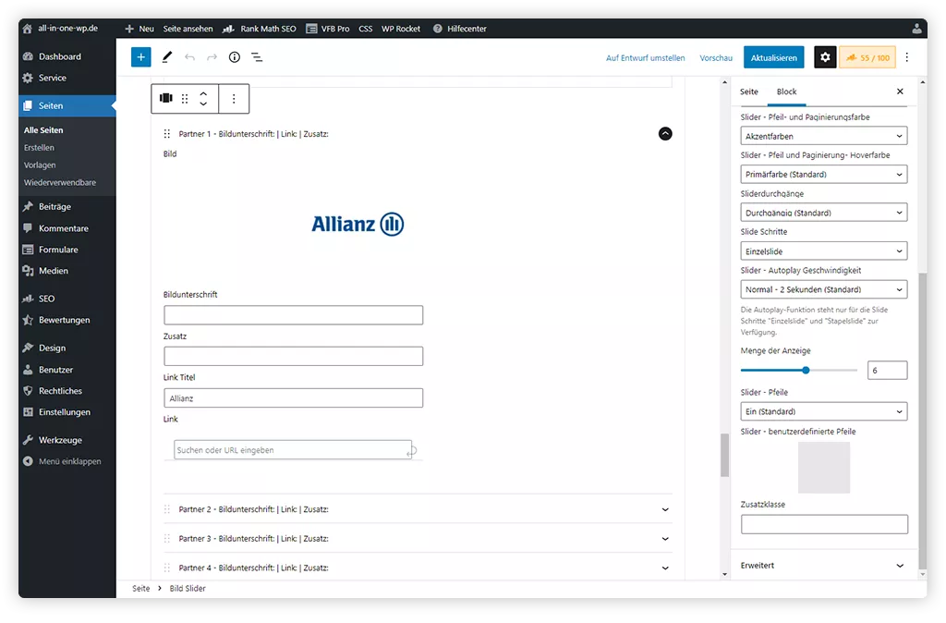The height and width of the screenshot is (623, 946).
Task: Click the drag handle dots in the block toolbar
Action: pos(185,98)
